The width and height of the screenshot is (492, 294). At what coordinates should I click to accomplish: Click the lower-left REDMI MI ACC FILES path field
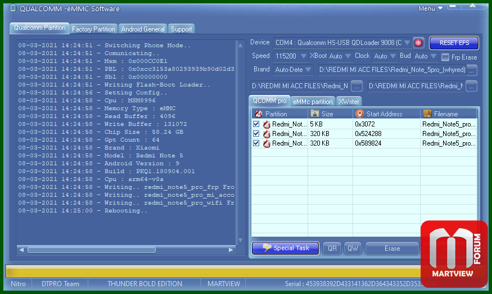pos(300,86)
